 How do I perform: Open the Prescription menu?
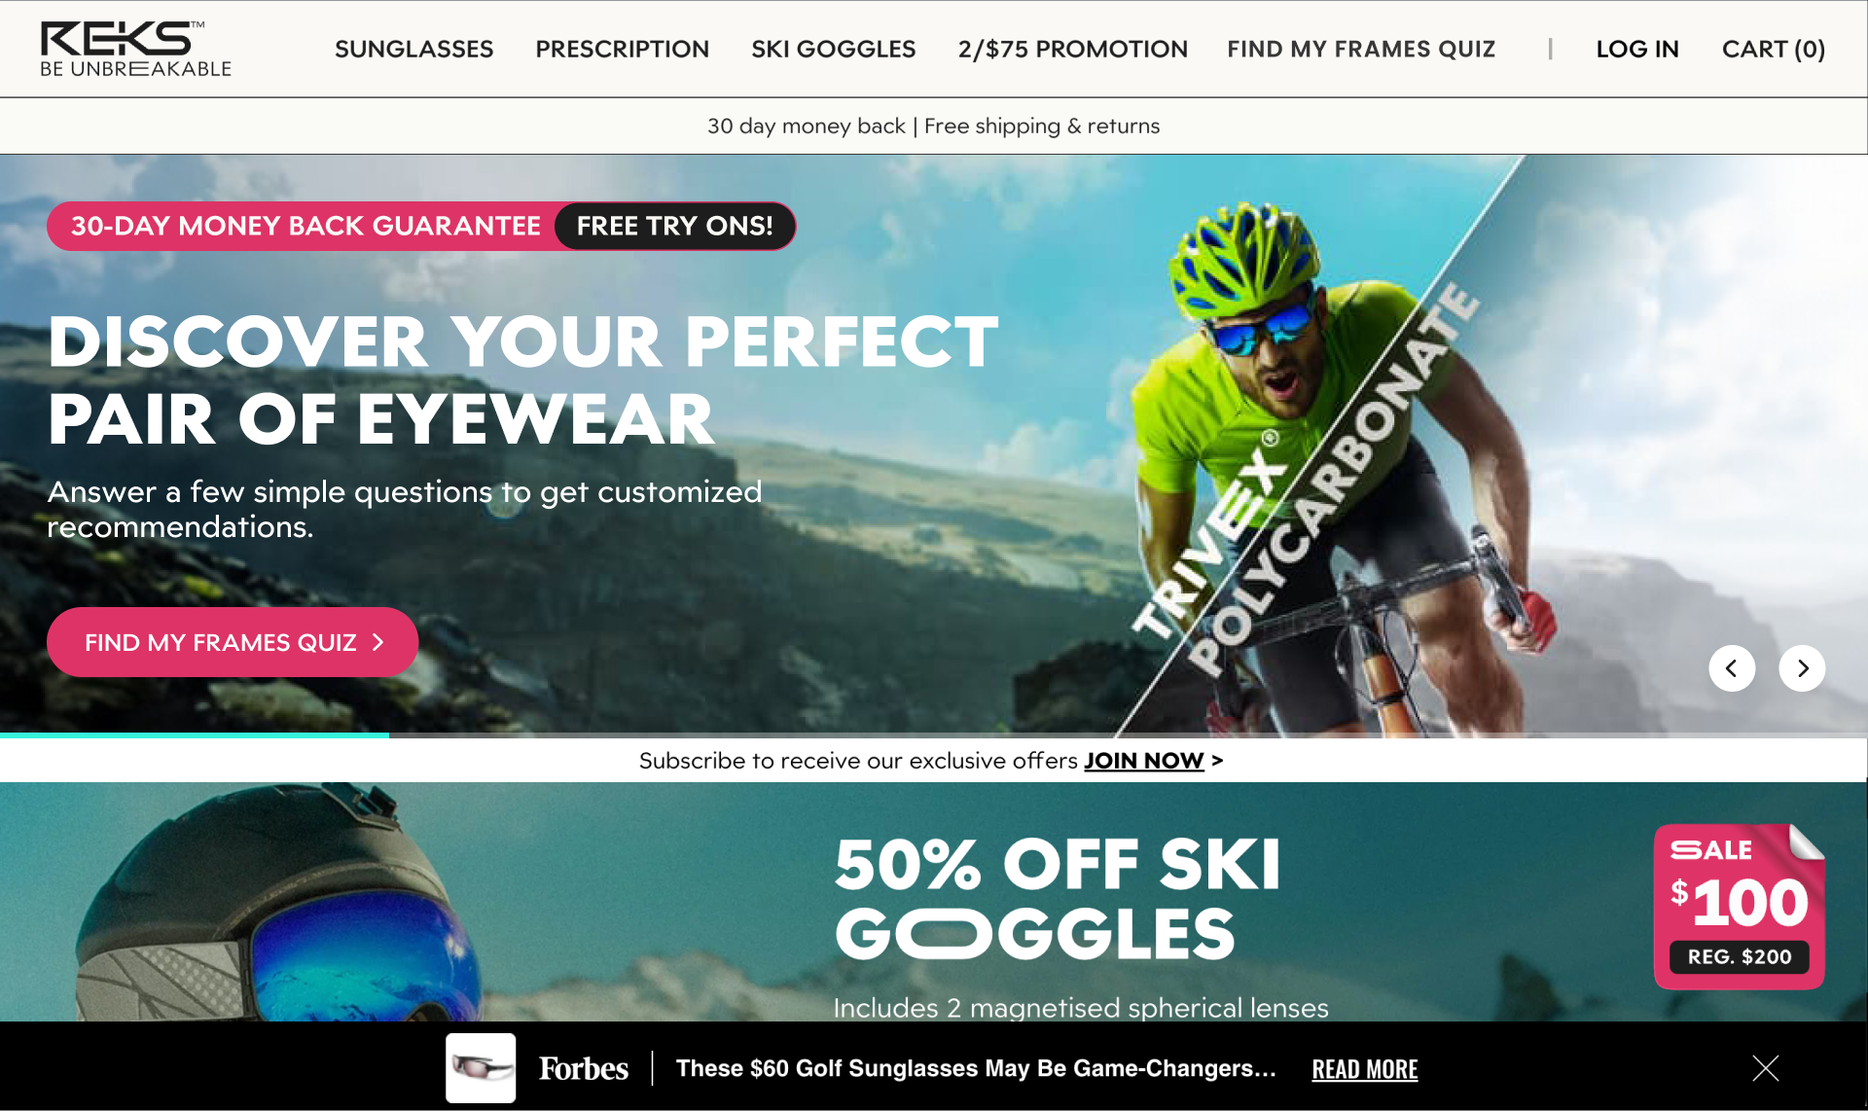[x=623, y=49]
